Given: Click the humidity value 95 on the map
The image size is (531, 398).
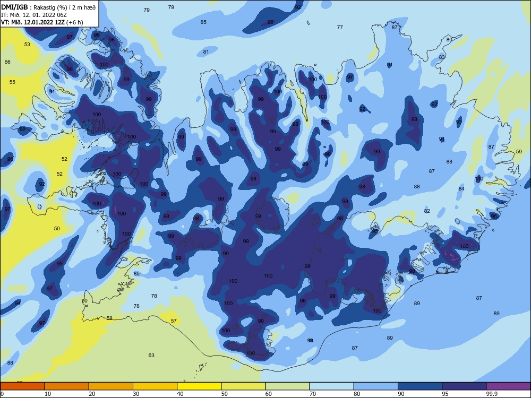Looking at the screenshot, I should (x=375, y=231).
